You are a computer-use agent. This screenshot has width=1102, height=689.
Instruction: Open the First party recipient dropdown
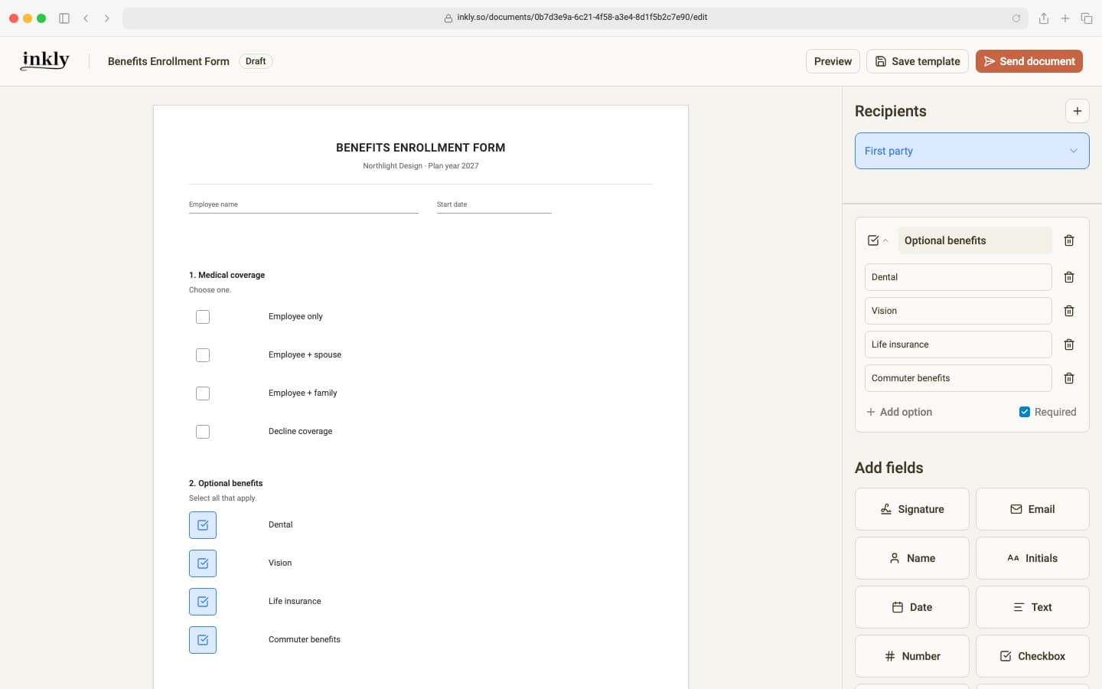pos(972,151)
